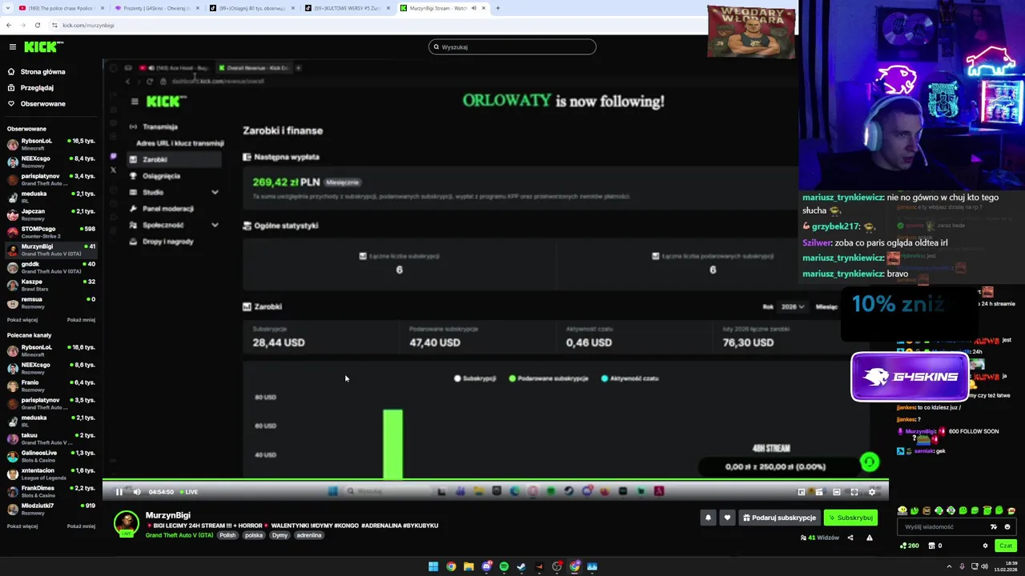Select the Dymy stream tag

279,535
